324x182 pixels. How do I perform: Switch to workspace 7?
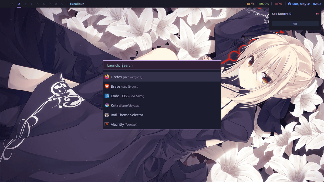50,4
